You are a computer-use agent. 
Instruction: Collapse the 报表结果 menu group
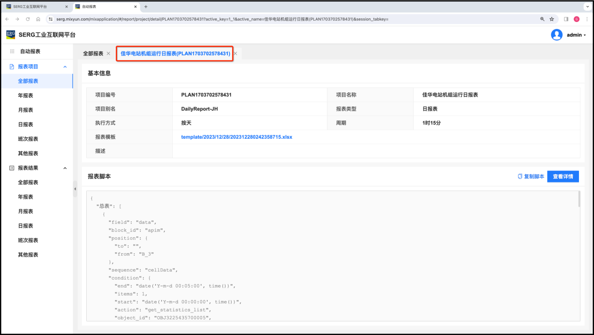65,168
